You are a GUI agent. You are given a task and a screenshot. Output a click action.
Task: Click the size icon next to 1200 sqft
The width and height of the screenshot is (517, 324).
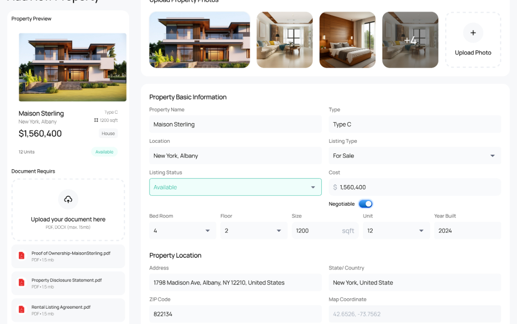point(96,120)
